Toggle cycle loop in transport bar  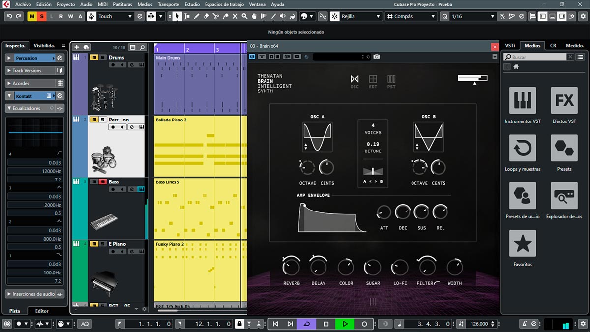307,324
